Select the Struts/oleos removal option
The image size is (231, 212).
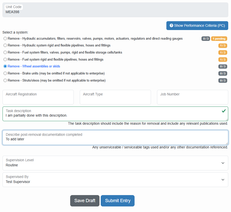(5, 80)
